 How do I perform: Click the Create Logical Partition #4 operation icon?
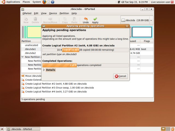pos(23,92)
